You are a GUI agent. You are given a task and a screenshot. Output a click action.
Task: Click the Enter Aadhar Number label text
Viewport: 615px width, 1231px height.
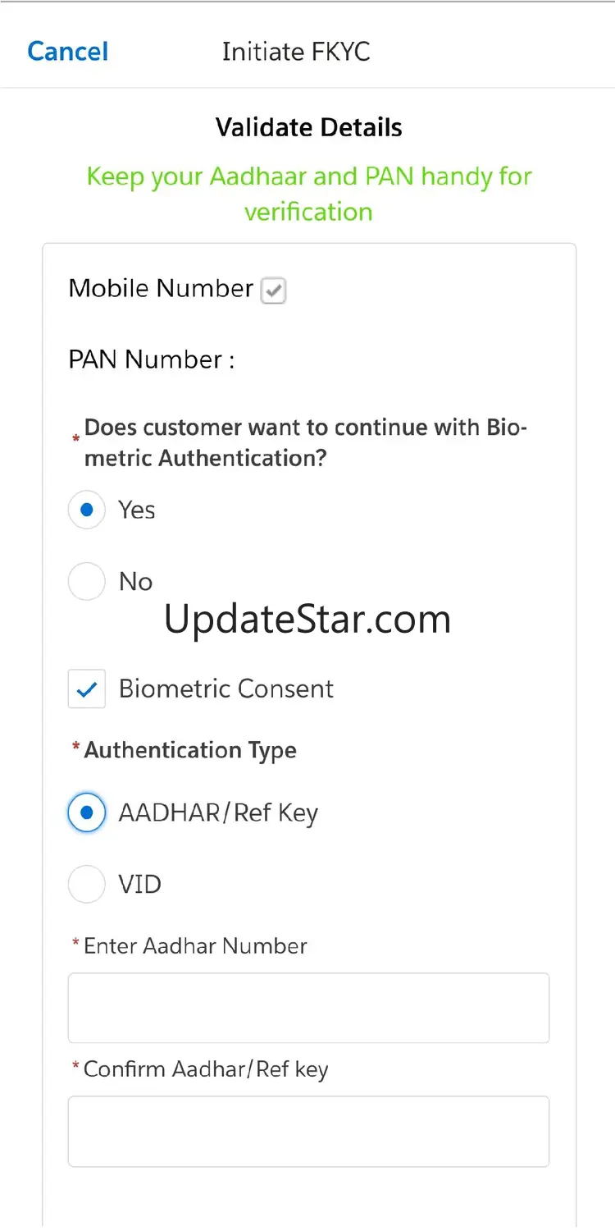(195, 946)
